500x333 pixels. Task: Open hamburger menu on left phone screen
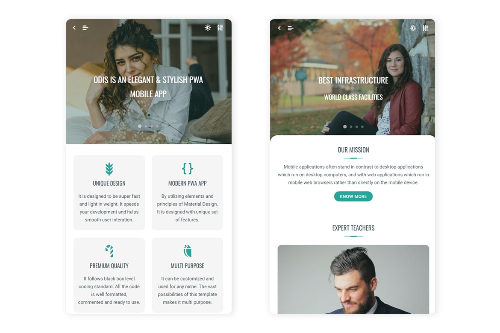[x=85, y=28]
